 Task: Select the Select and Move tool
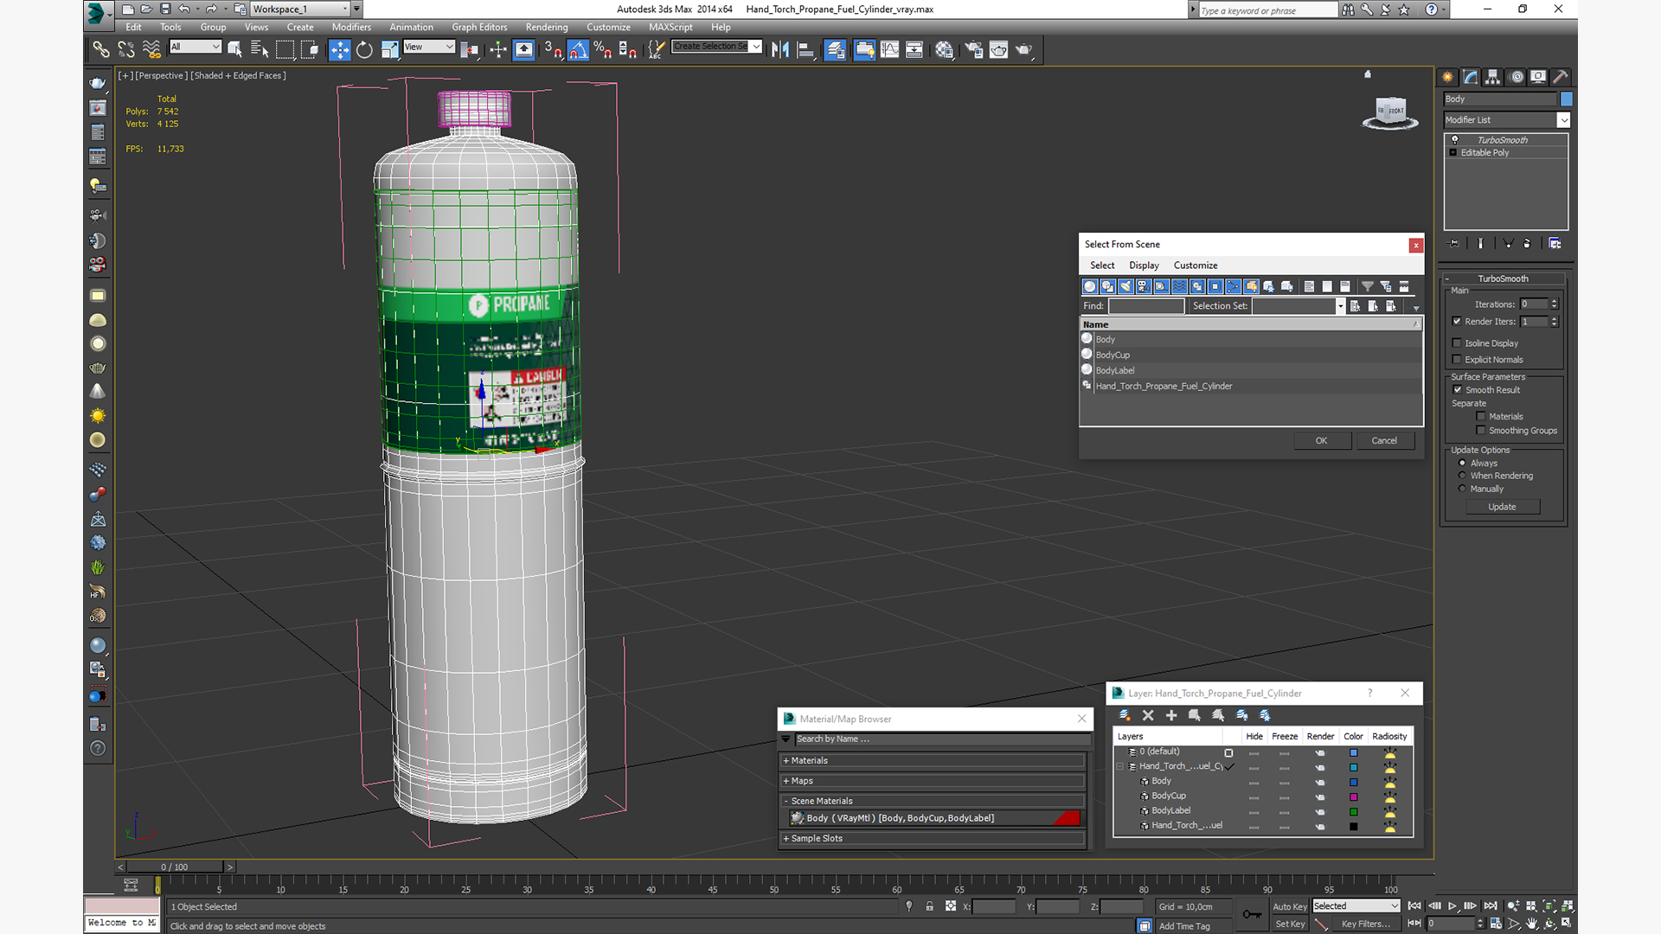coord(339,49)
